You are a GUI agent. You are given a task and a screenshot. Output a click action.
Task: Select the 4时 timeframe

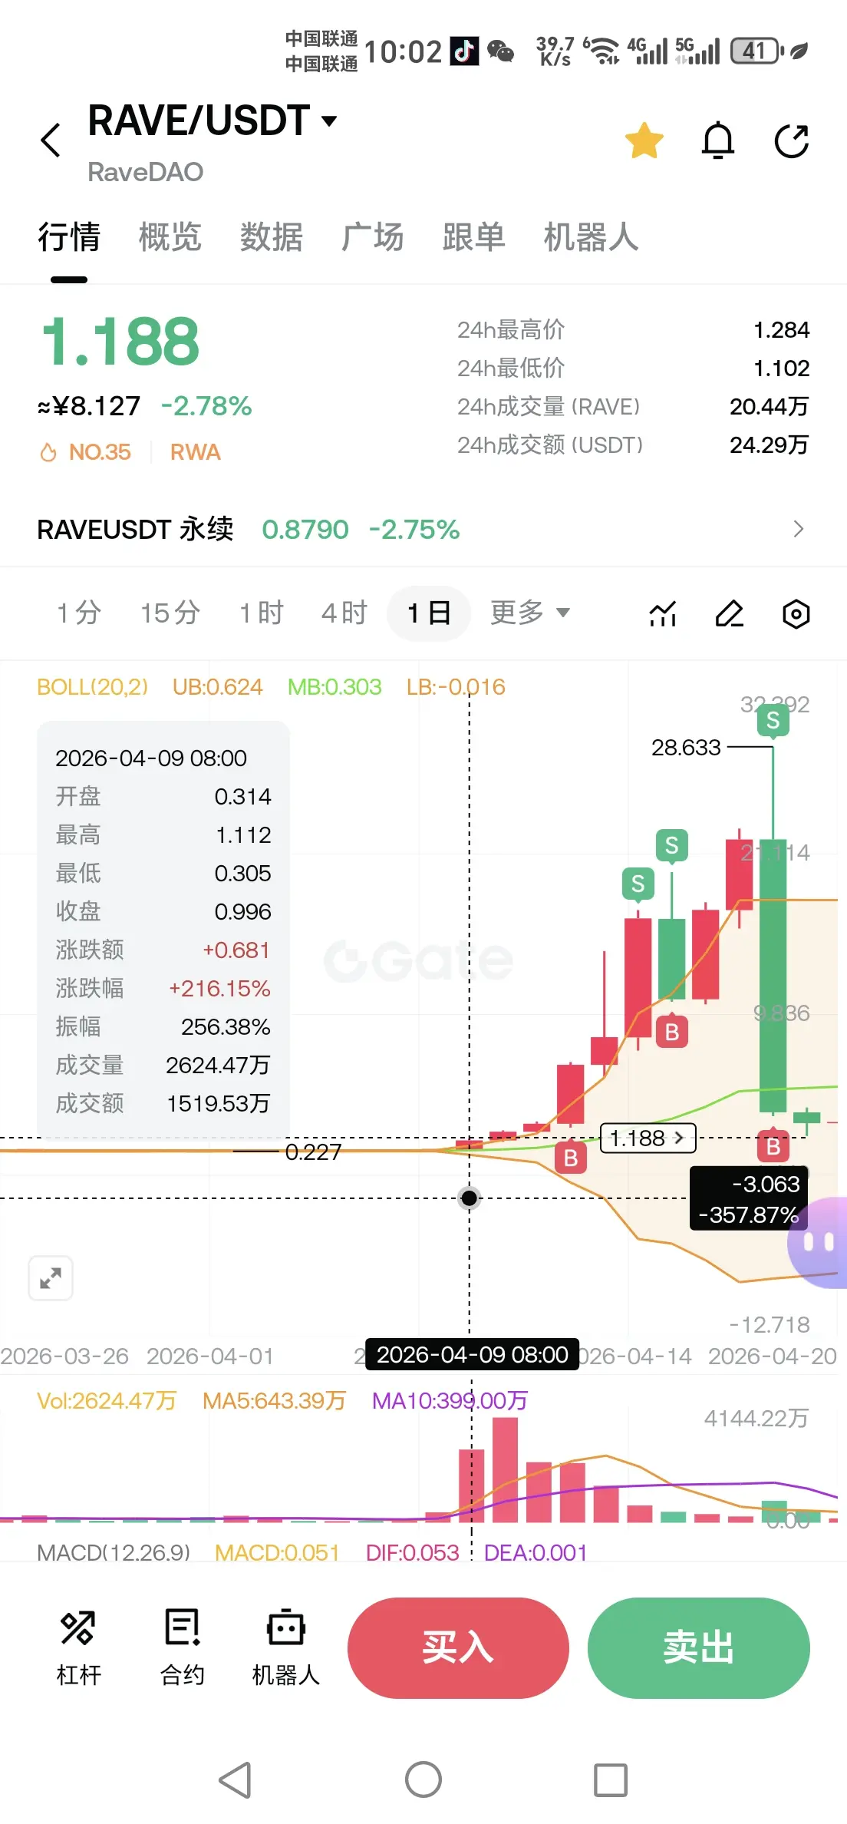point(344,613)
